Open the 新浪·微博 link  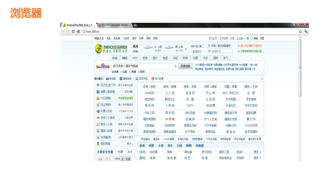click(169, 87)
